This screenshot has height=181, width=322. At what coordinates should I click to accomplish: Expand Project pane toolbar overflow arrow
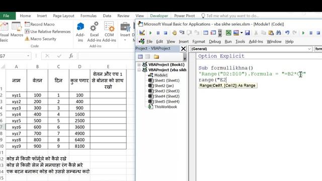(185, 57)
